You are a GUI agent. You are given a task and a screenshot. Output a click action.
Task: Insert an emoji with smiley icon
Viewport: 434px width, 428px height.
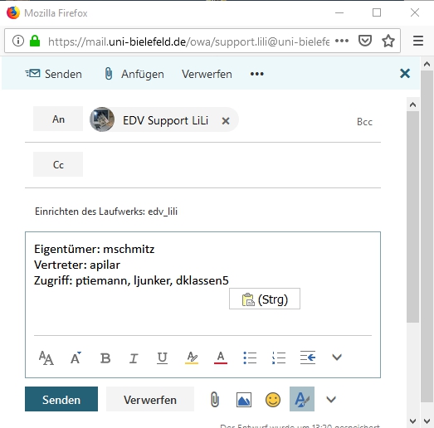click(x=273, y=400)
